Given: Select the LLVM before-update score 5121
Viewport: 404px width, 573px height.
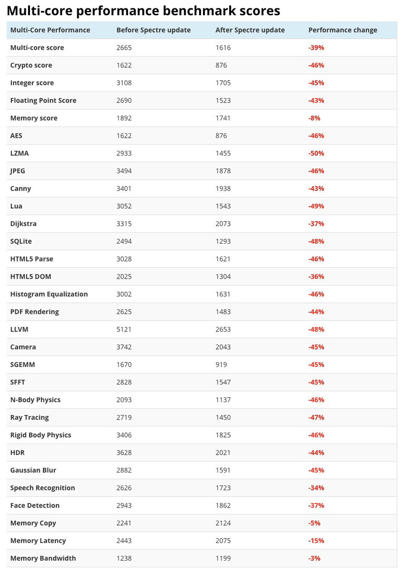Looking at the screenshot, I should (124, 329).
